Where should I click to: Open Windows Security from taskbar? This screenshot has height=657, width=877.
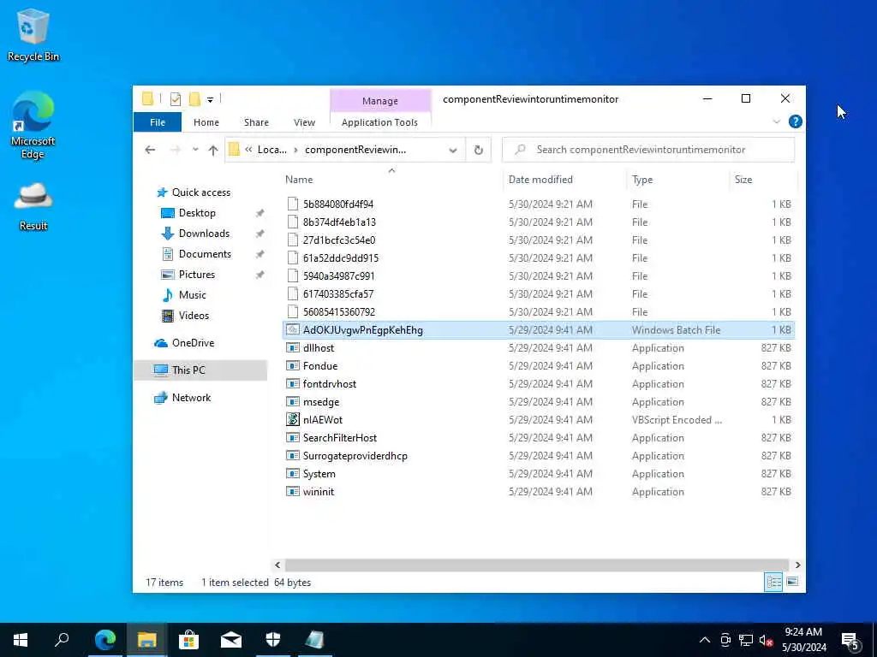click(273, 640)
